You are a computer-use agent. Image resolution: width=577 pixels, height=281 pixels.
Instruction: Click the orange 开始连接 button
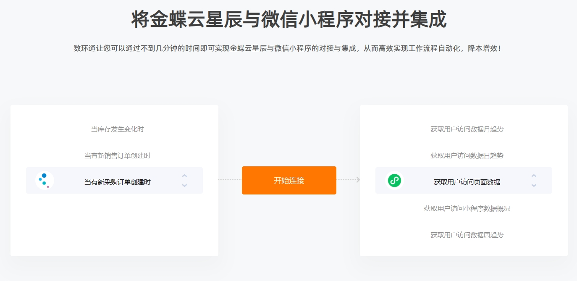(289, 181)
